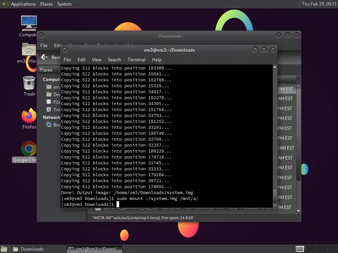Open the terminal's File menu
Viewport: 338px width, 253px height.
(x=67, y=60)
